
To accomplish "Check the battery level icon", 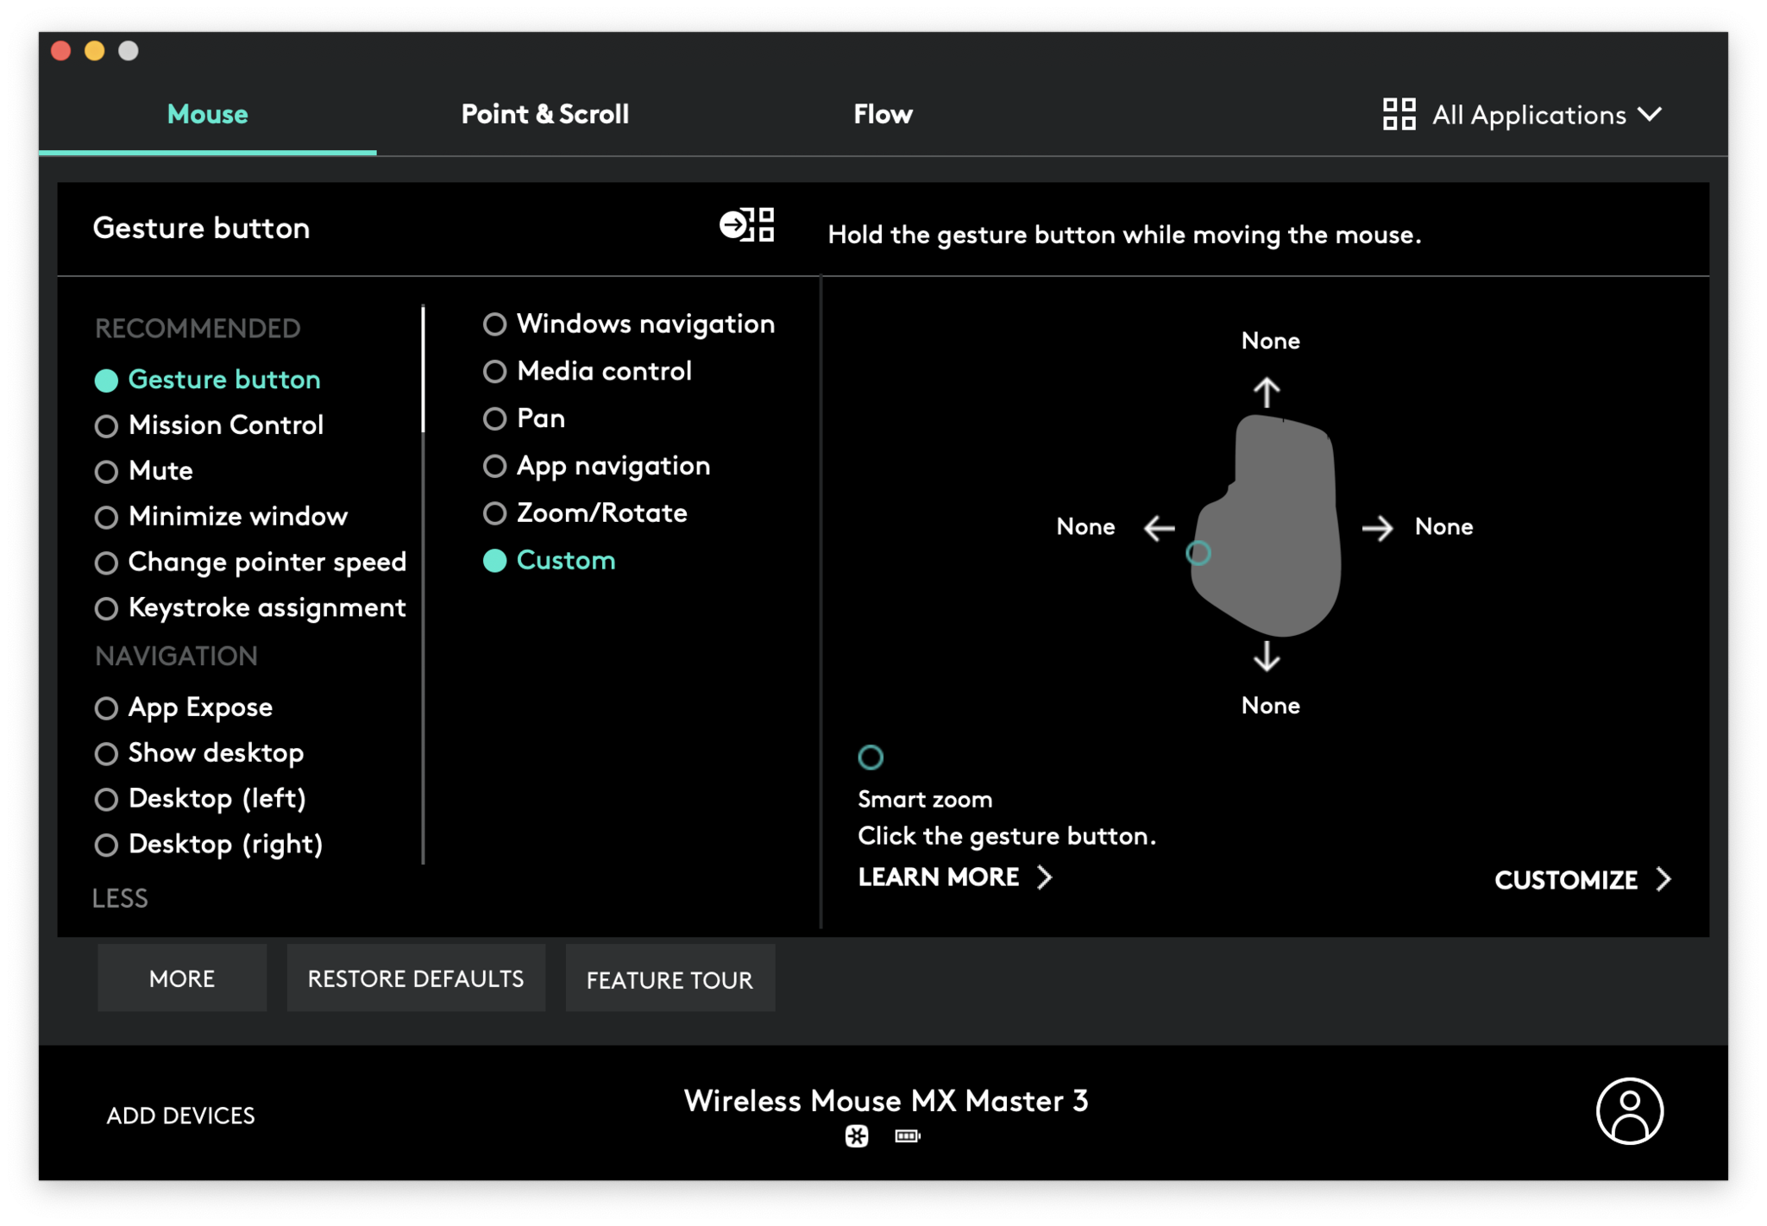I will click(x=908, y=1135).
